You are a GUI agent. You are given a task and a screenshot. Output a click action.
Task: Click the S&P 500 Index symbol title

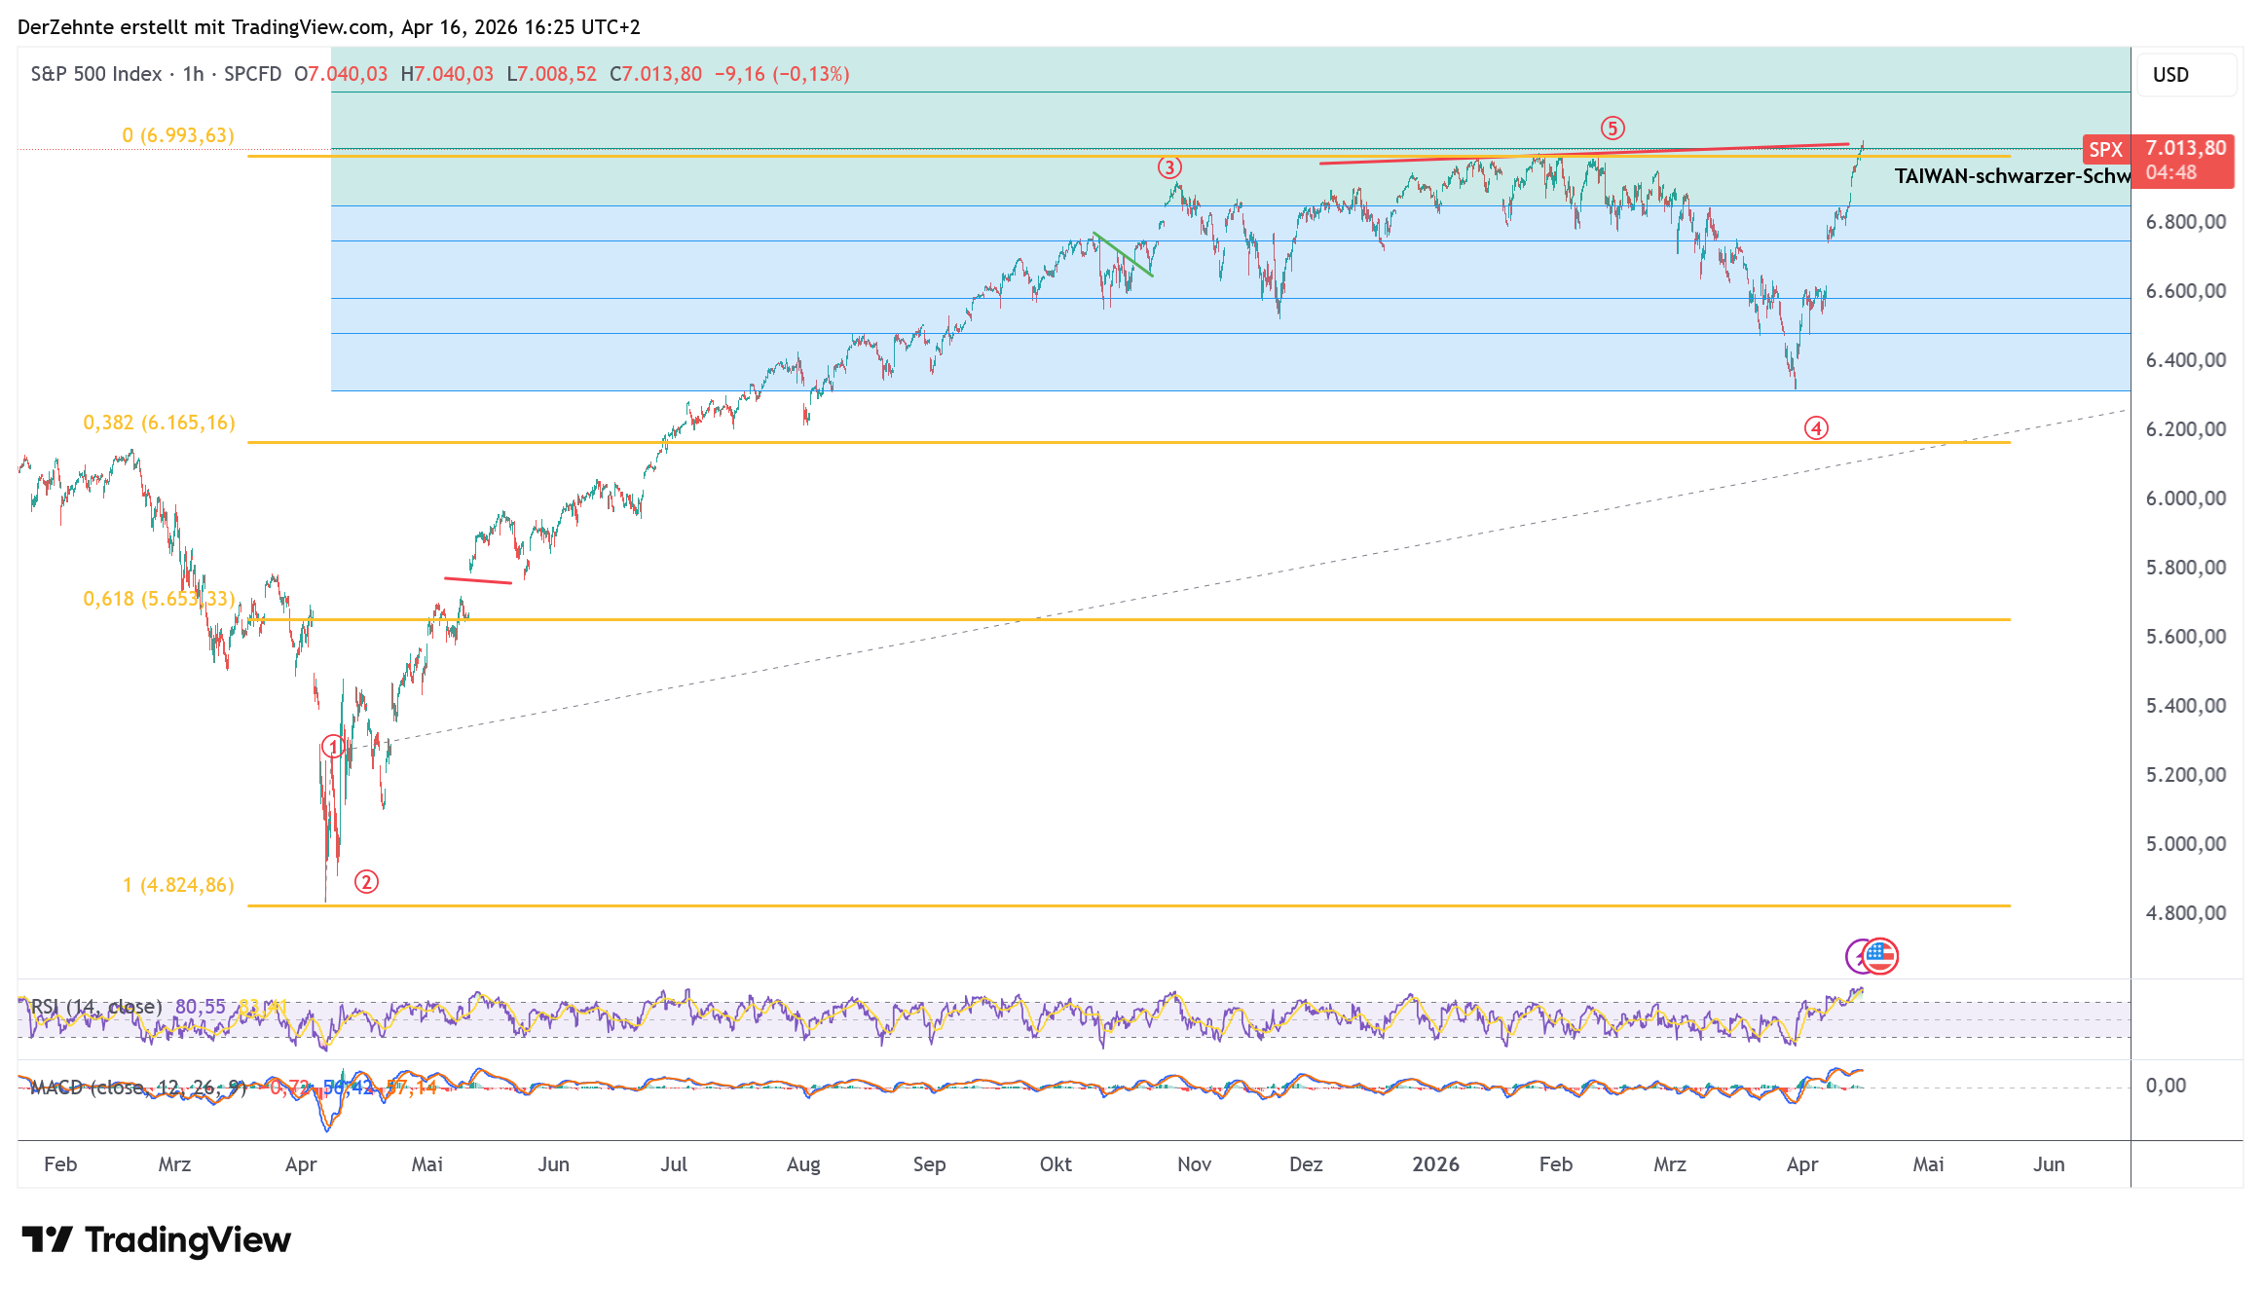[95, 74]
